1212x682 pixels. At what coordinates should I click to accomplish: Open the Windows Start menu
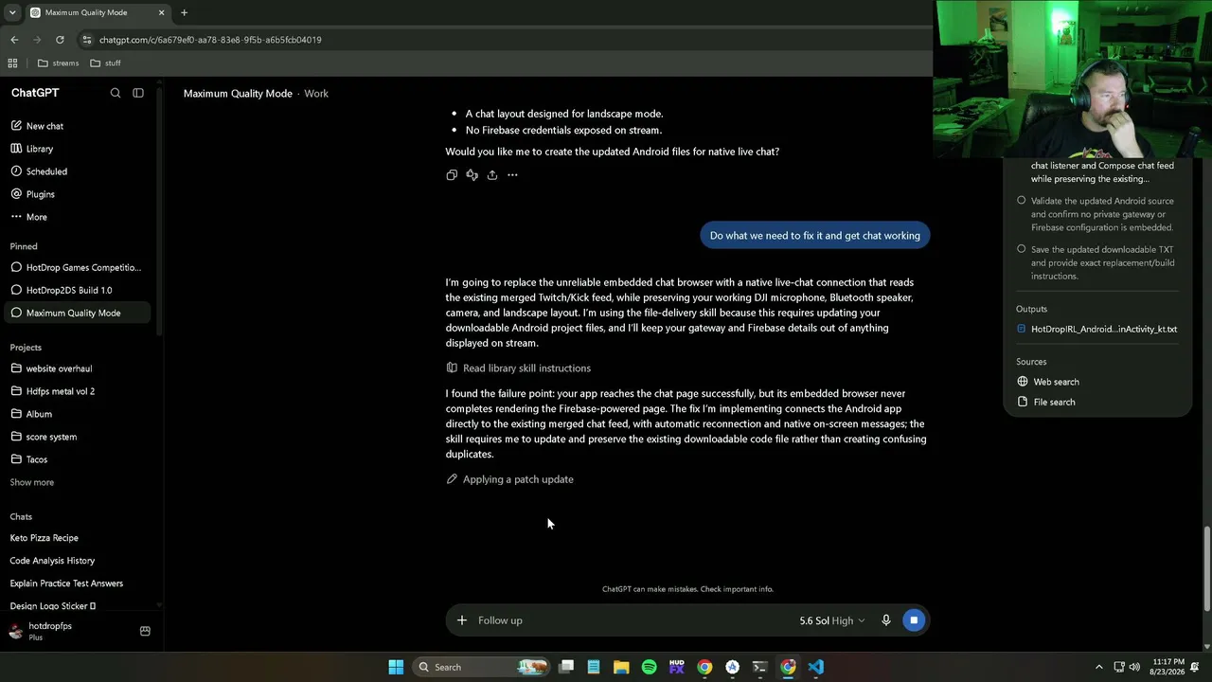[396, 667]
